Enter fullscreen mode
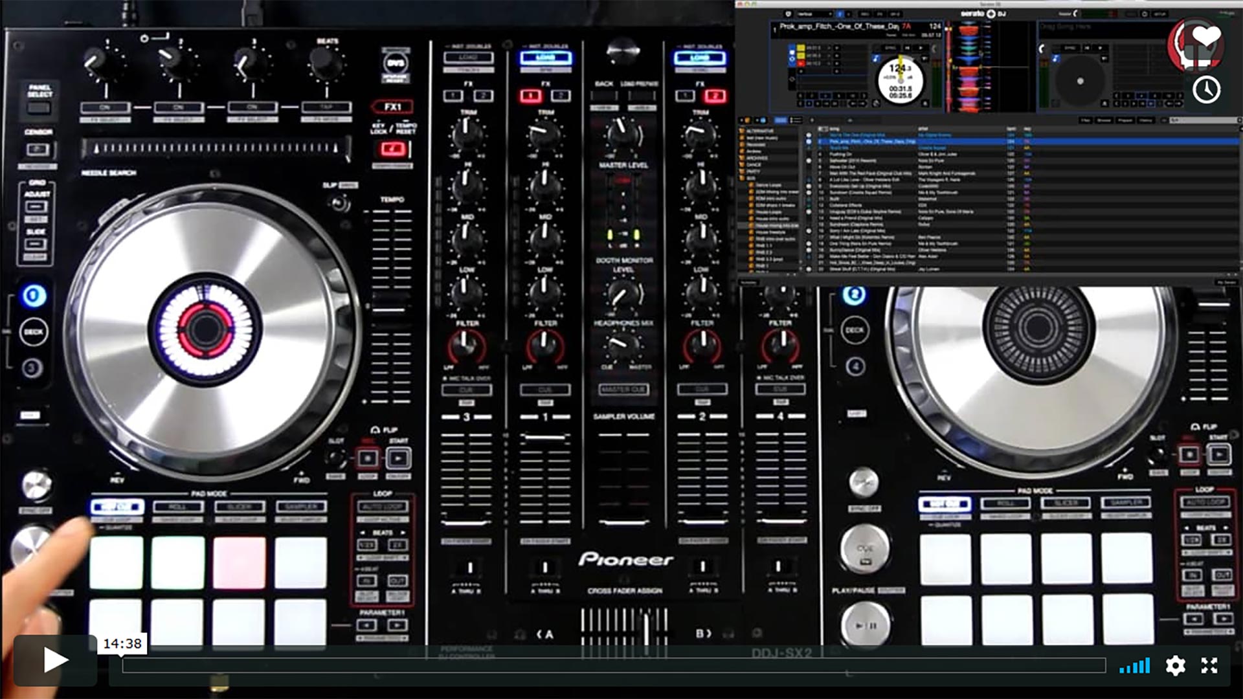 [x=1209, y=665]
